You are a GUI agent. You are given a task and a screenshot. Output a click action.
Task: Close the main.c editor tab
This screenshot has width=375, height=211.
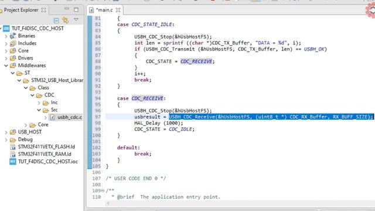[x=118, y=10]
